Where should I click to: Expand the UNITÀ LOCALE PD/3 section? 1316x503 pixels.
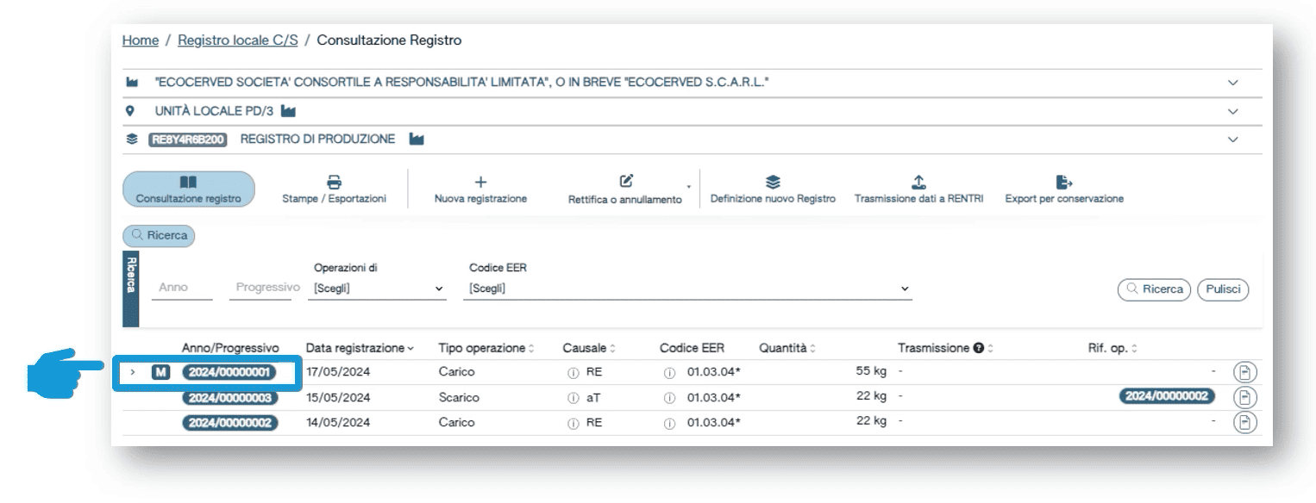click(x=1232, y=111)
